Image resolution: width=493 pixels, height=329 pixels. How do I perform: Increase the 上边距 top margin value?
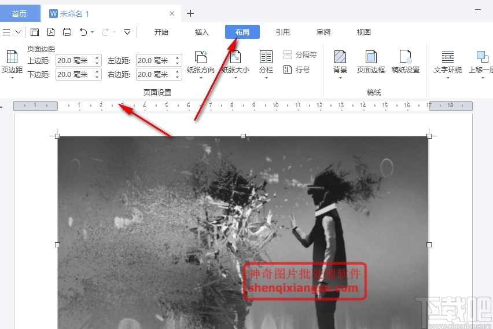click(x=97, y=57)
